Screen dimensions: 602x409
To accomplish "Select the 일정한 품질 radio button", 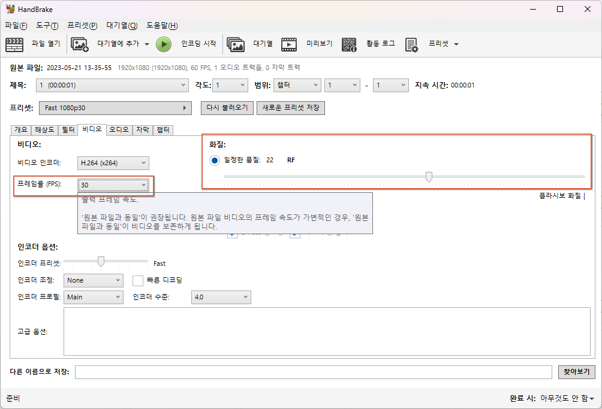I will pos(215,160).
